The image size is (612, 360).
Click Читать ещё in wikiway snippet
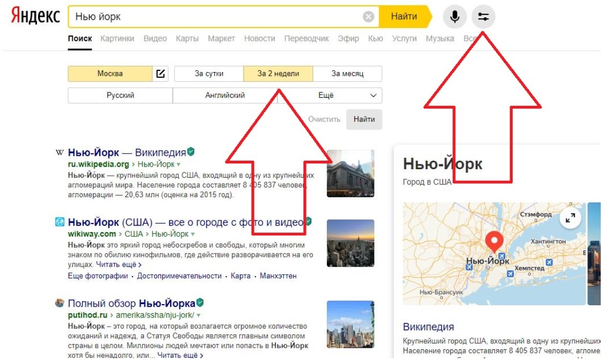pos(119,264)
